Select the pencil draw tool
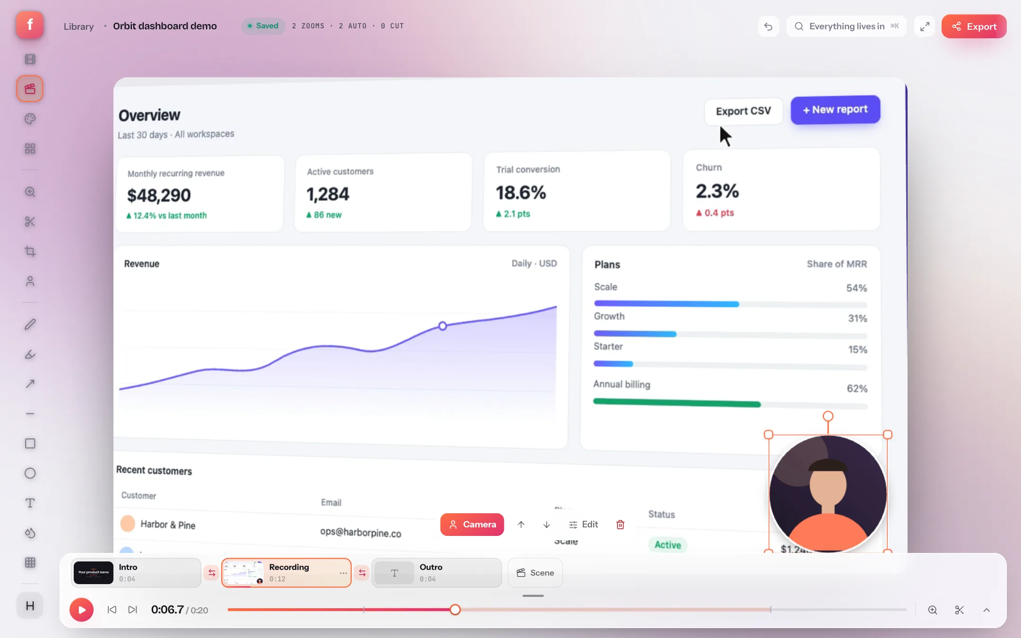1021x638 pixels. [x=30, y=325]
